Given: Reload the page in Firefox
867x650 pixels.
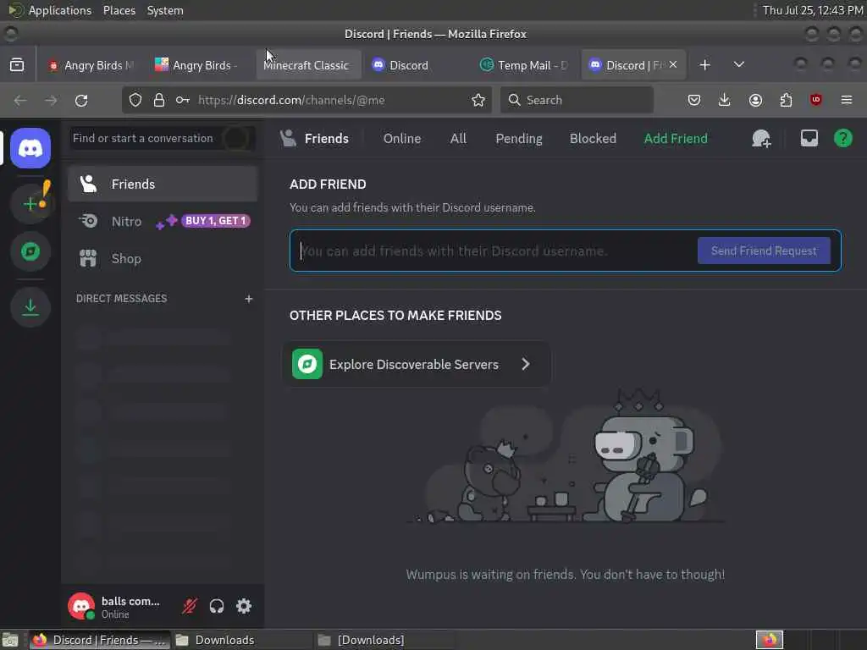Looking at the screenshot, I should point(81,100).
